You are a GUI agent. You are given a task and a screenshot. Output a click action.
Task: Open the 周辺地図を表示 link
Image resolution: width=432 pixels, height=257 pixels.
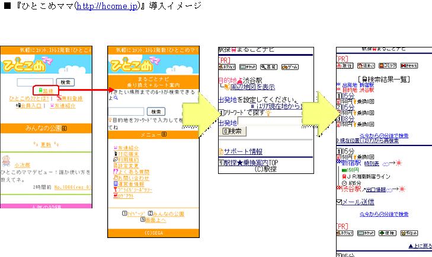(252, 87)
